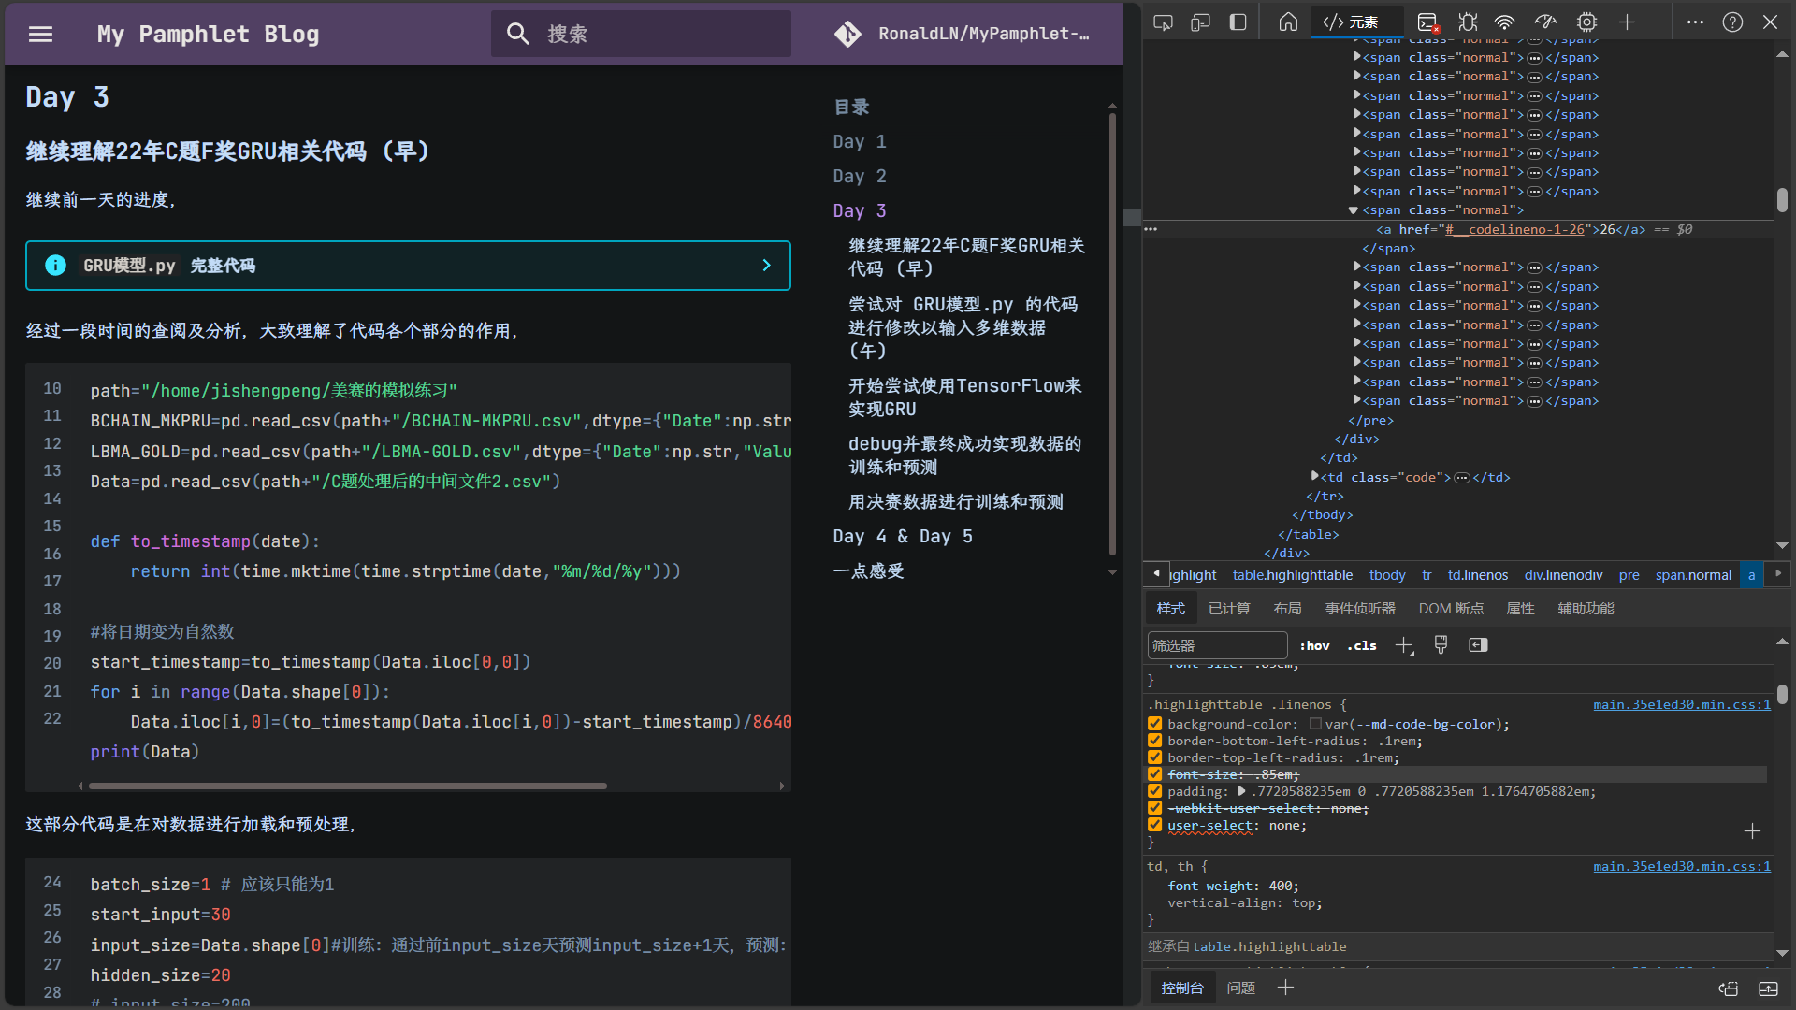Expand the GRU模型.py 完整代码 block
The image size is (1796, 1010).
[x=408, y=266]
